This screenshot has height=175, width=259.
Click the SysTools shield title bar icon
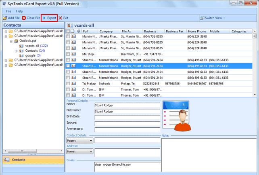pyautogui.click(x=4, y=4)
